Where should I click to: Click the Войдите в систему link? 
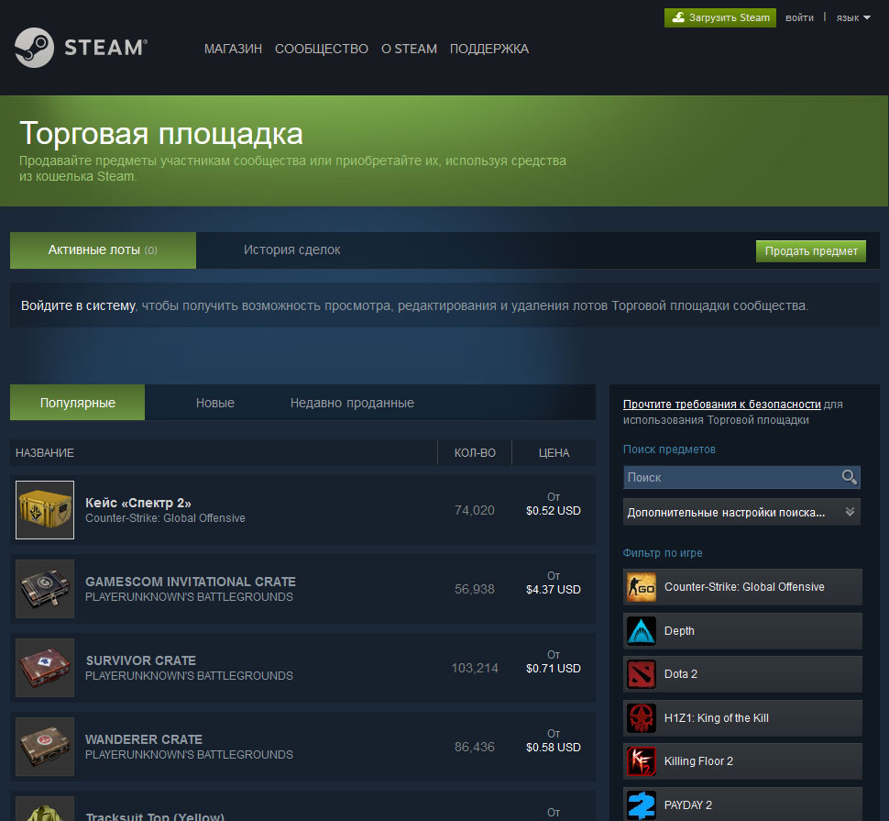[x=78, y=305]
